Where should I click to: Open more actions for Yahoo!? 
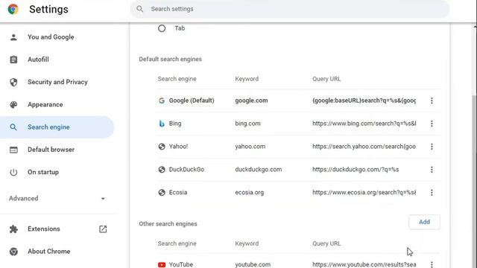432,147
